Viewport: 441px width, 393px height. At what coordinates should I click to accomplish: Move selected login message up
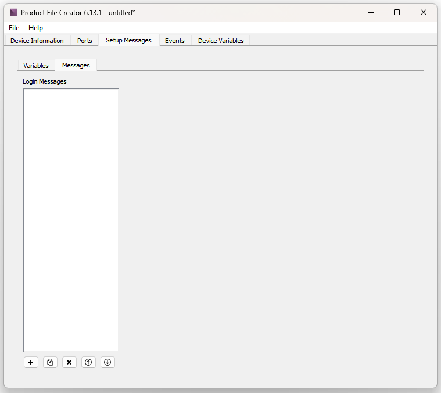point(88,362)
